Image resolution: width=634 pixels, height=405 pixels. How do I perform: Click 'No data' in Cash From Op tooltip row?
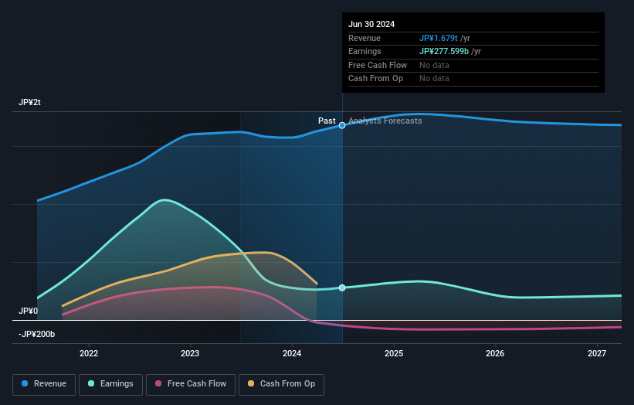click(434, 79)
